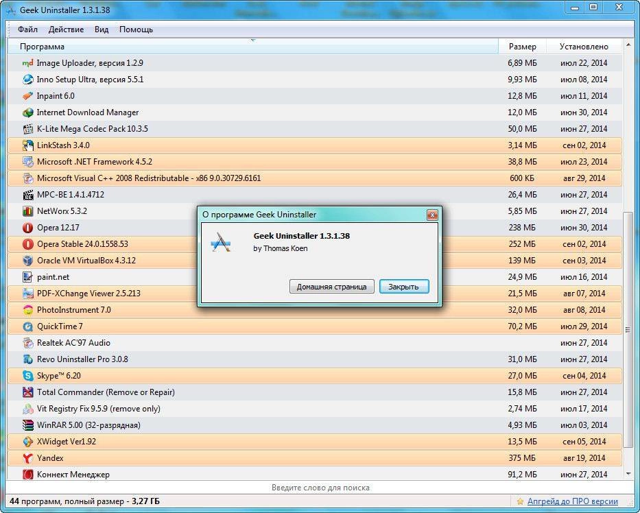Image resolution: width=640 pixels, height=513 pixels.
Task: Click the 238 МБ size of Opera 12.17
Action: [522, 228]
